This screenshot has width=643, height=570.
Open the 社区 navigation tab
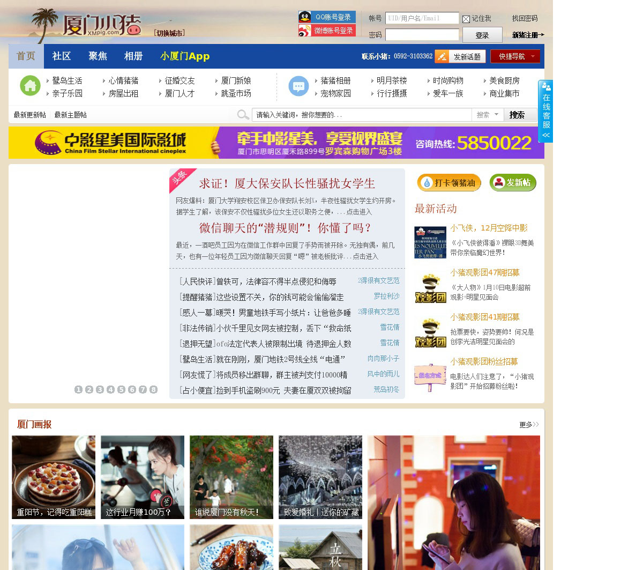62,56
